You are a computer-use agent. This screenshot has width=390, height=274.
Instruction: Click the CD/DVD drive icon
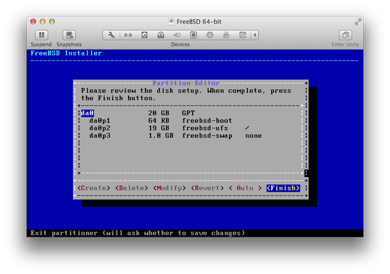click(x=161, y=35)
